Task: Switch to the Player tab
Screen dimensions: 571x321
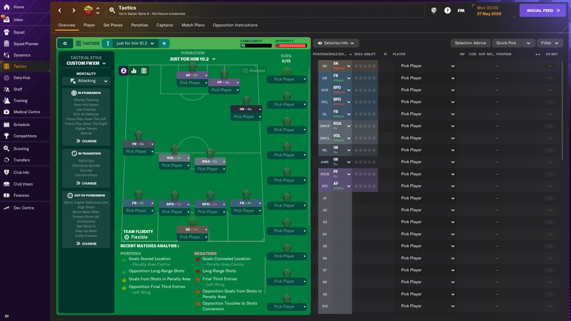Action: 89,25
